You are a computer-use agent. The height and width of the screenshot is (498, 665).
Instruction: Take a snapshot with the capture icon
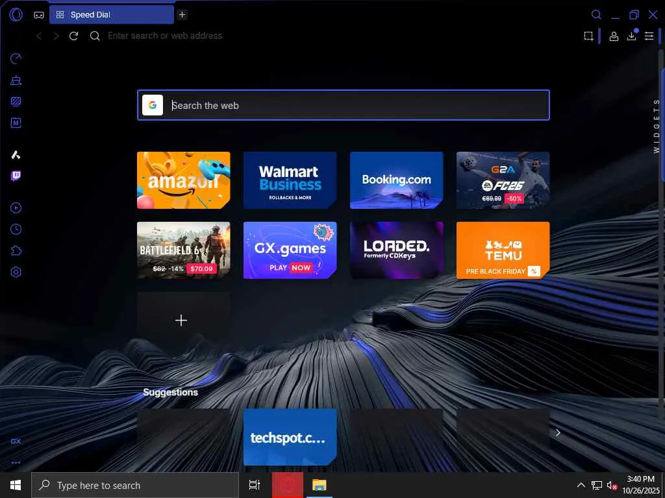(588, 36)
